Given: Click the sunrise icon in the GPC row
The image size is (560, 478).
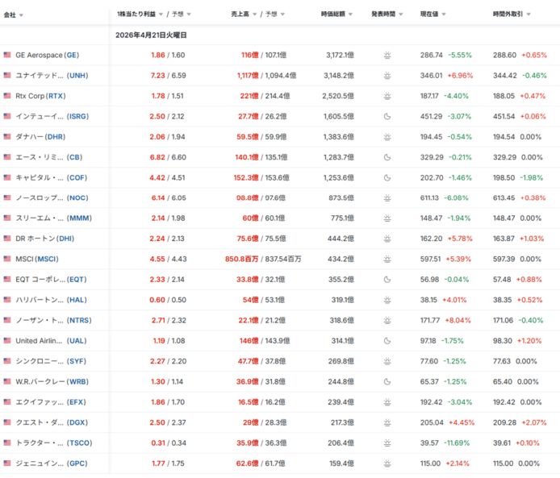Looking at the screenshot, I should tap(388, 463).
